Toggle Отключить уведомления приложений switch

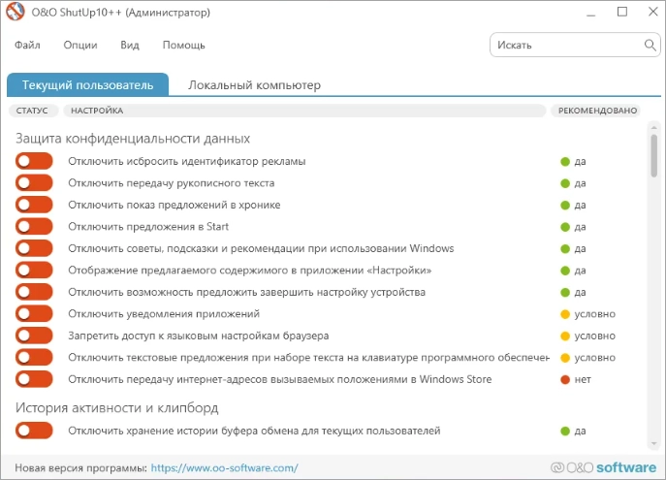34,314
